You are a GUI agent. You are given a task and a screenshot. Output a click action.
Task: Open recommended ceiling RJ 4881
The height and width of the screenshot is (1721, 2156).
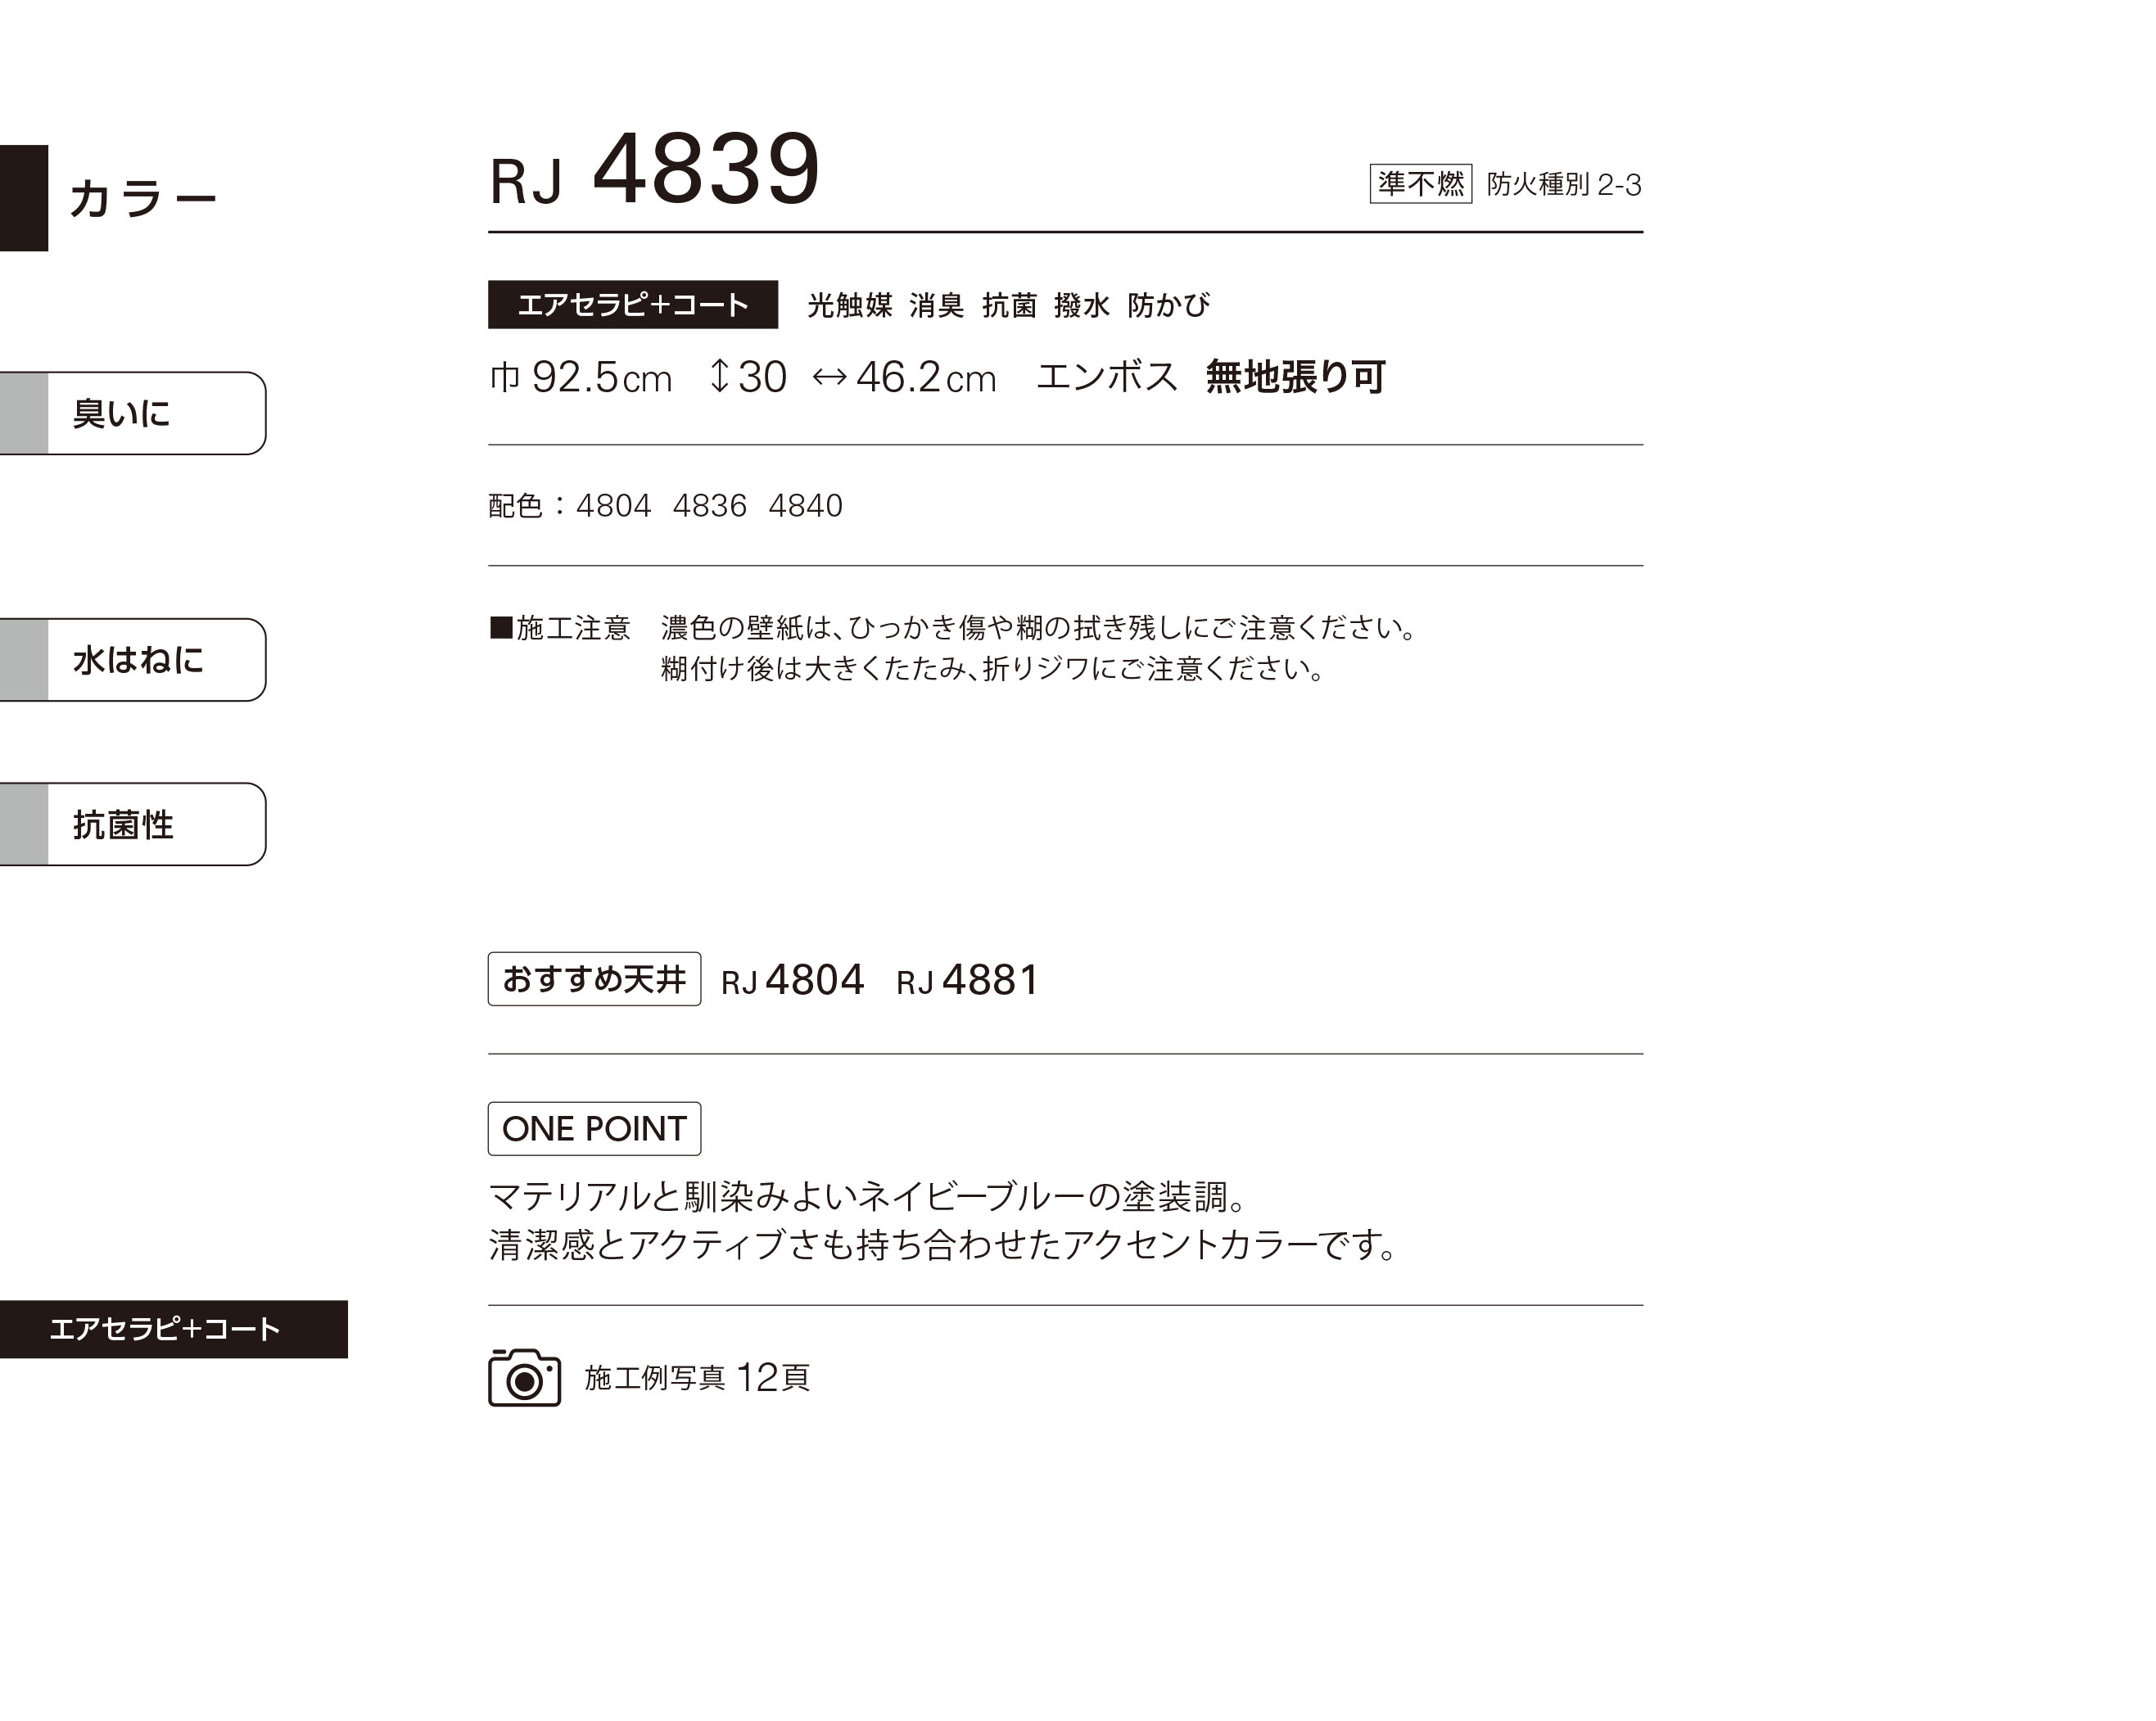point(967,980)
